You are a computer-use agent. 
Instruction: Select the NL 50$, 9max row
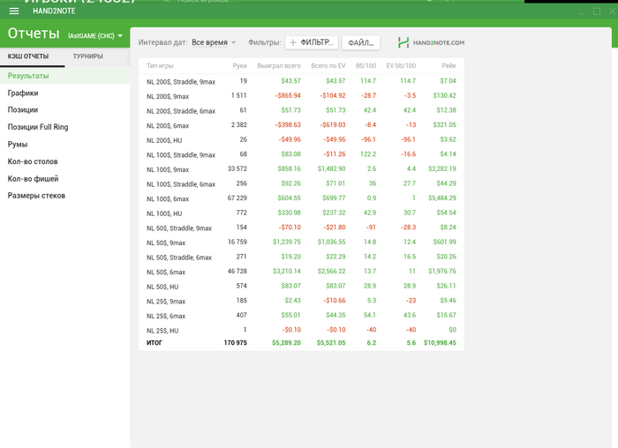[x=301, y=243]
